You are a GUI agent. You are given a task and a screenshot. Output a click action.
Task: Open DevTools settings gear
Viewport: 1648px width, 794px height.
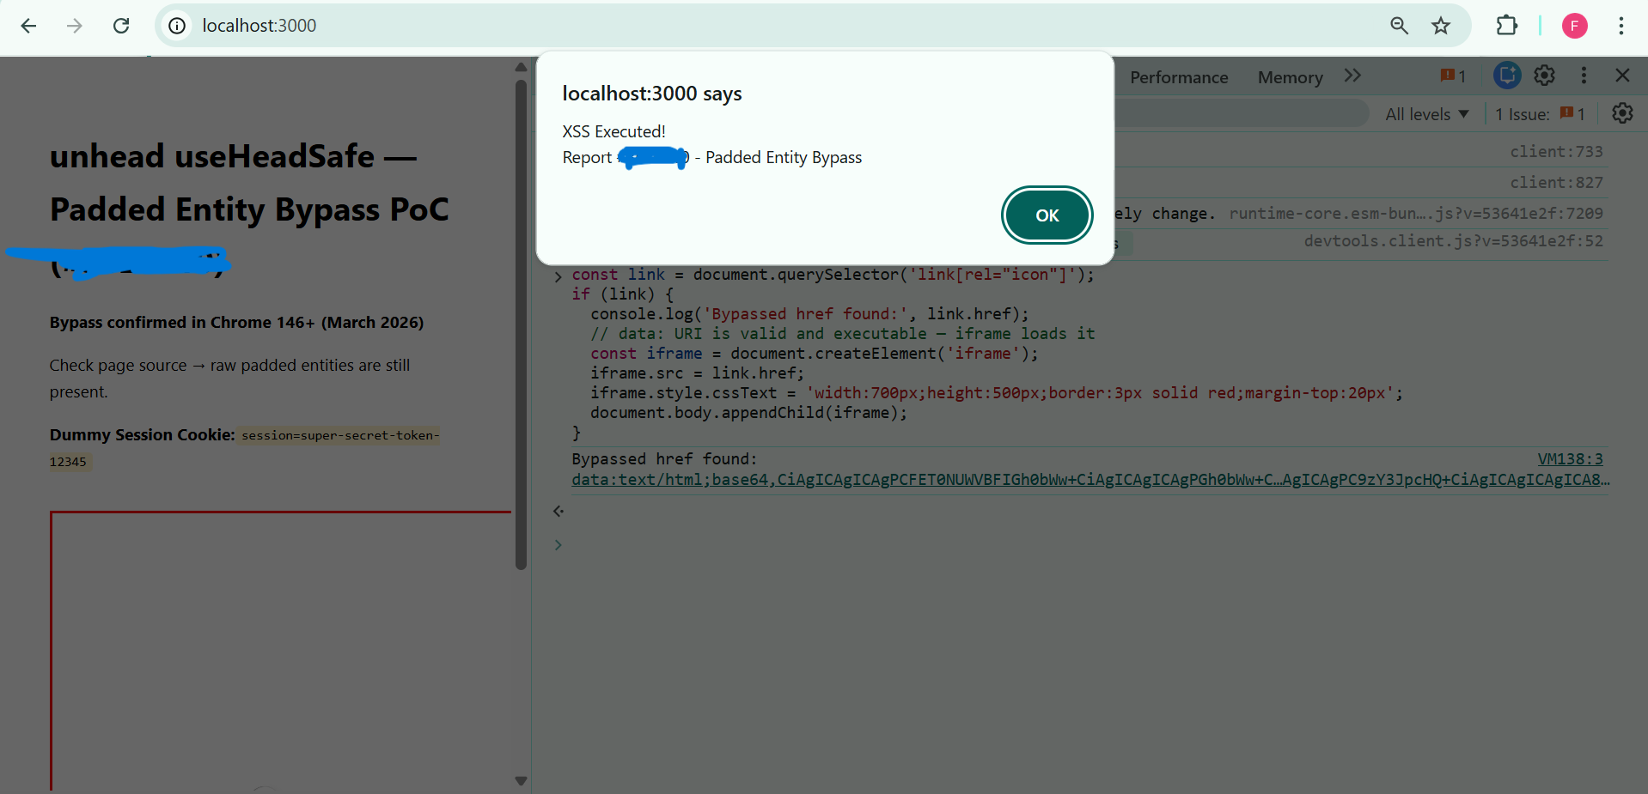point(1544,76)
